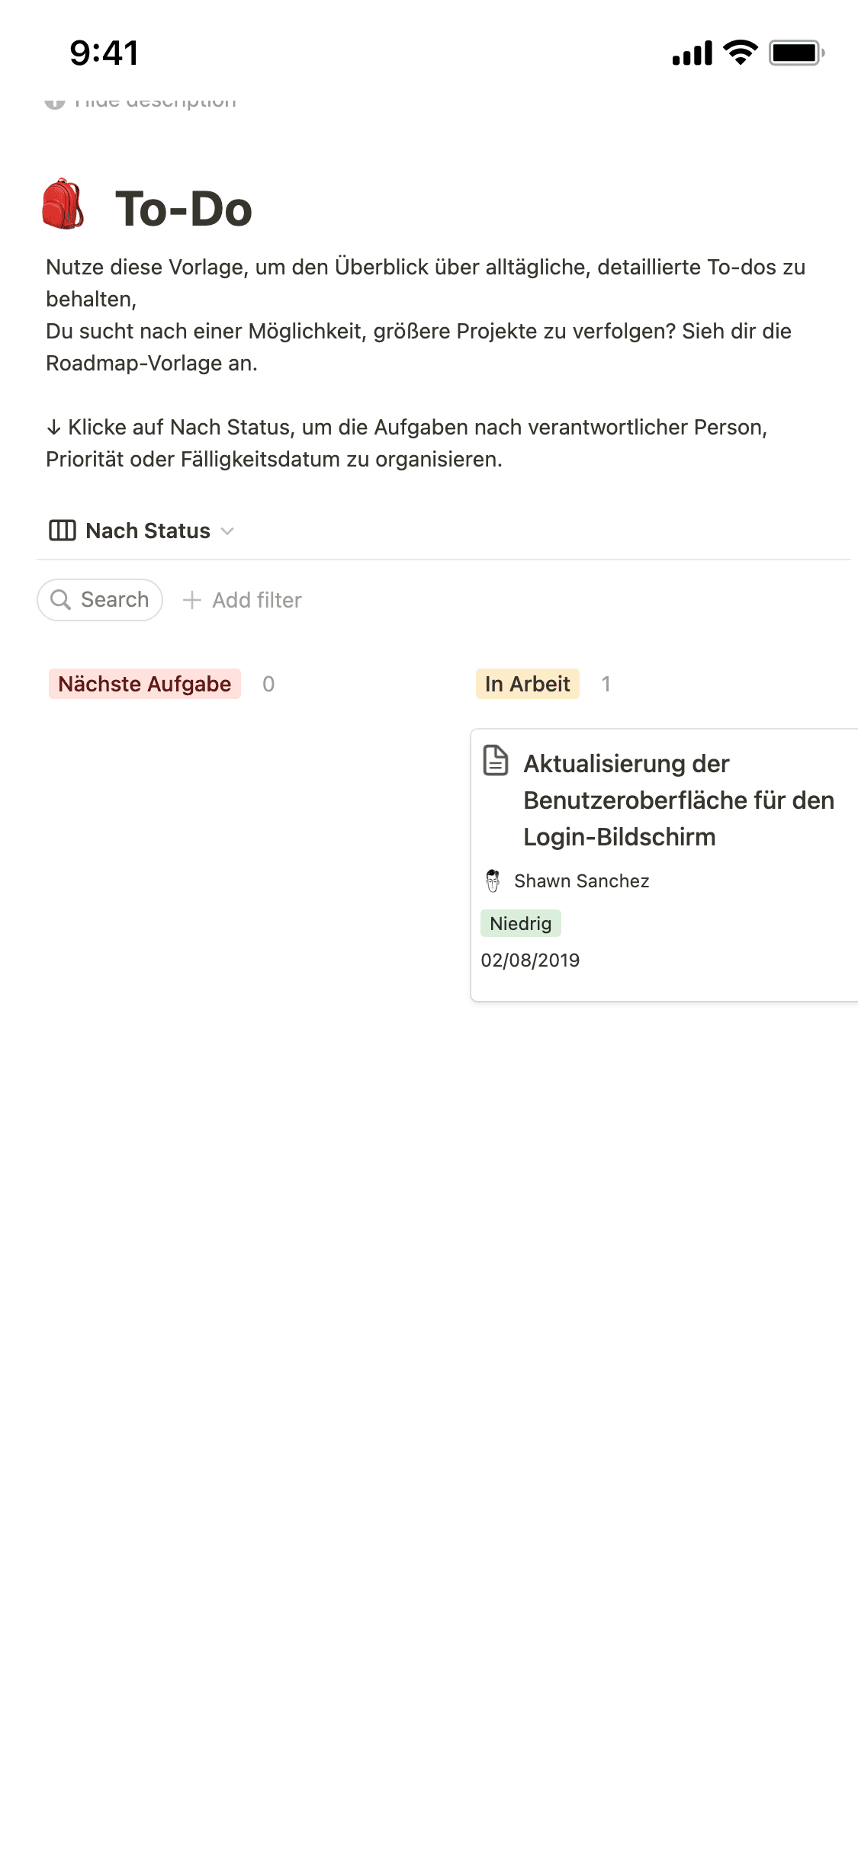Click the date 02/08/2019 on the card
This screenshot has height=1857, width=858.
(530, 960)
